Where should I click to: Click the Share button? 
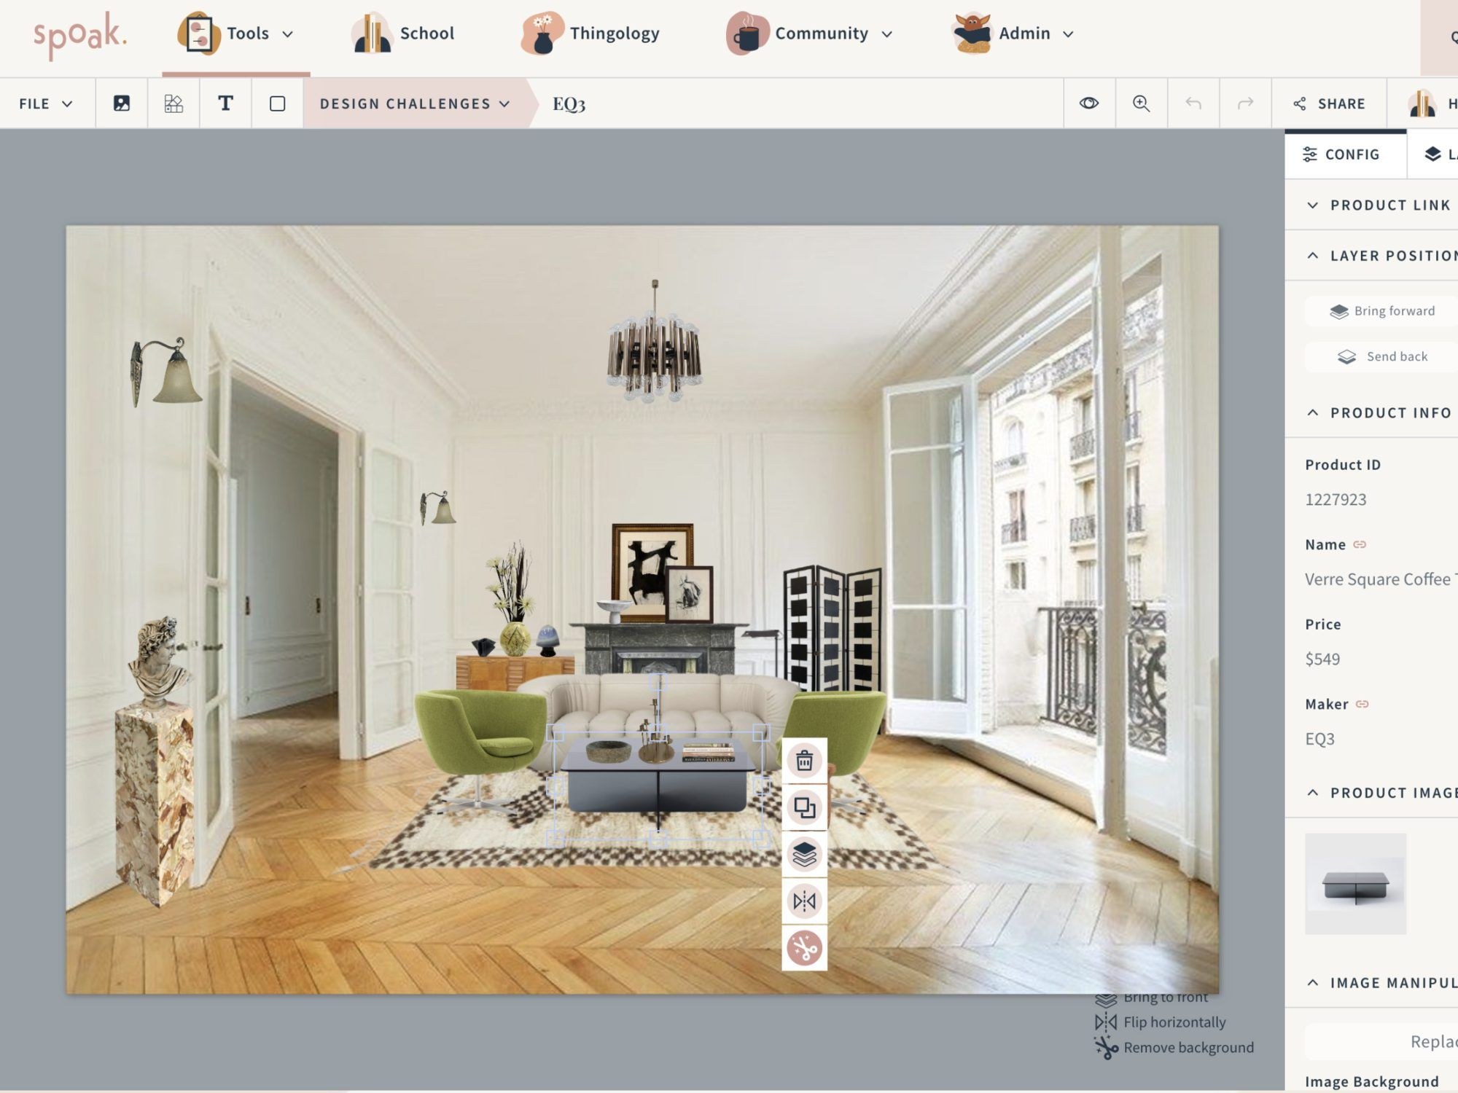(x=1329, y=103)
